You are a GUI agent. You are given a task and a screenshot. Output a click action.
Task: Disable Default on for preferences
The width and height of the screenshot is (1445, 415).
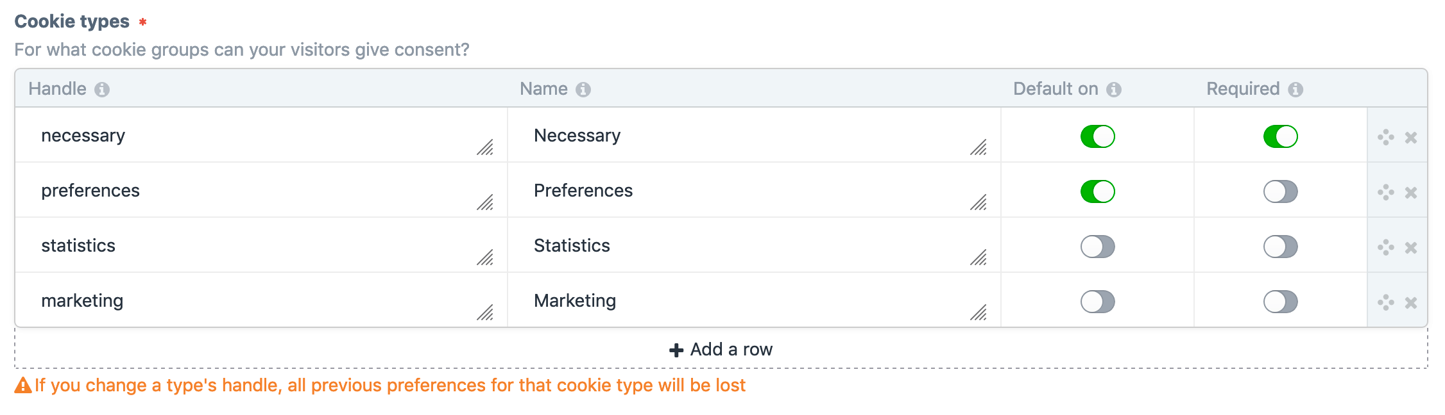pos(1097,191)
